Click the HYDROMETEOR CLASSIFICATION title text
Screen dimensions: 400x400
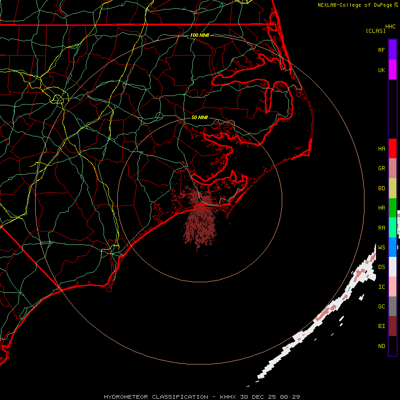click(156, 397)
